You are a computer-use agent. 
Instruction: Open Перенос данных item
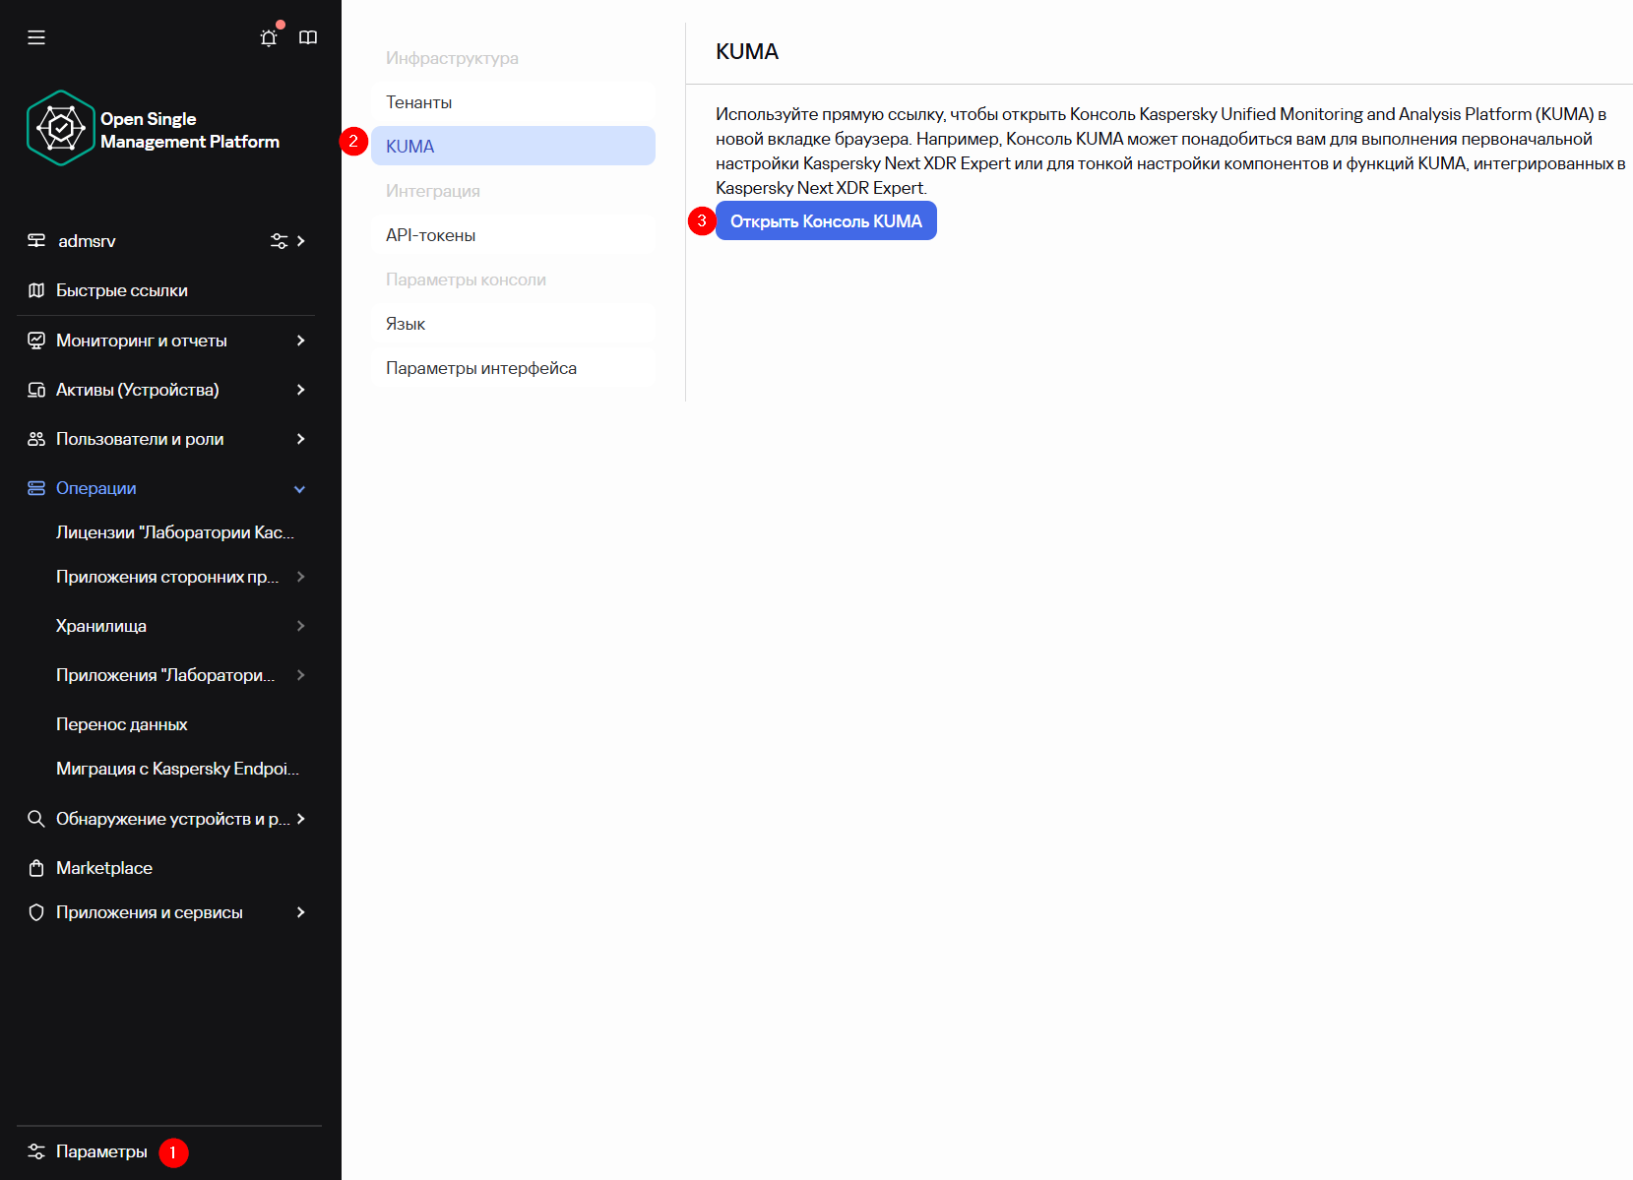coord(122,724)
